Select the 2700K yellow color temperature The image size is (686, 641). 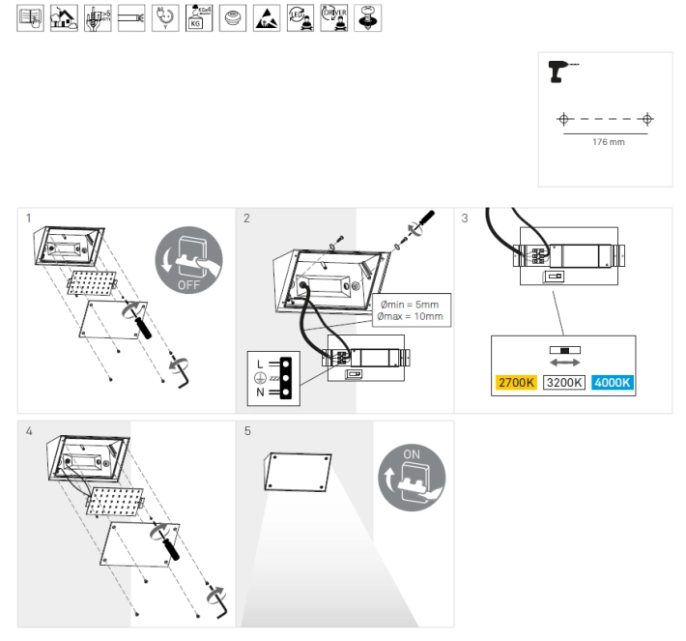pos(516,382)
